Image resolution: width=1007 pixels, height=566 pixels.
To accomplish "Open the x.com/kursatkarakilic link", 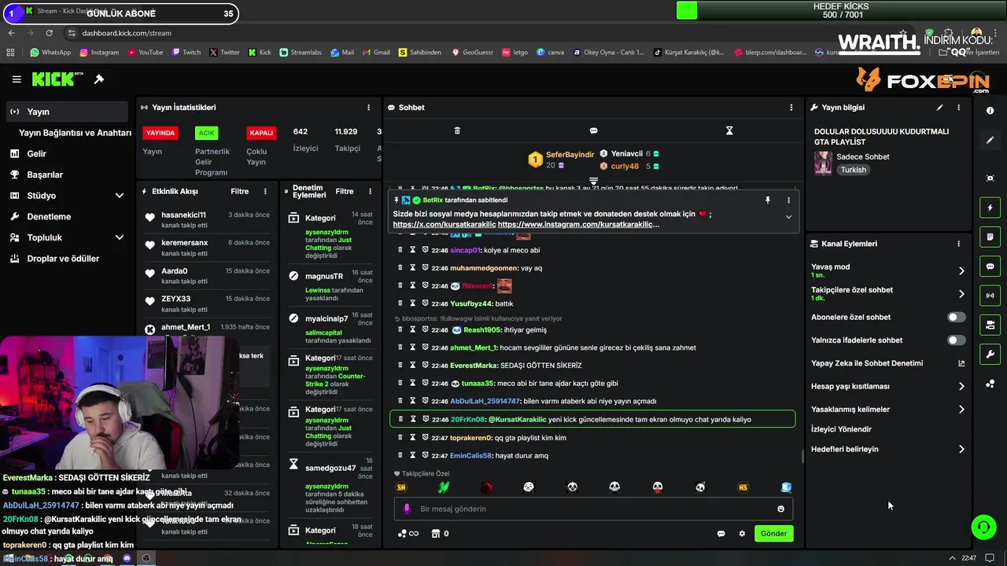I will pos(444,225).
